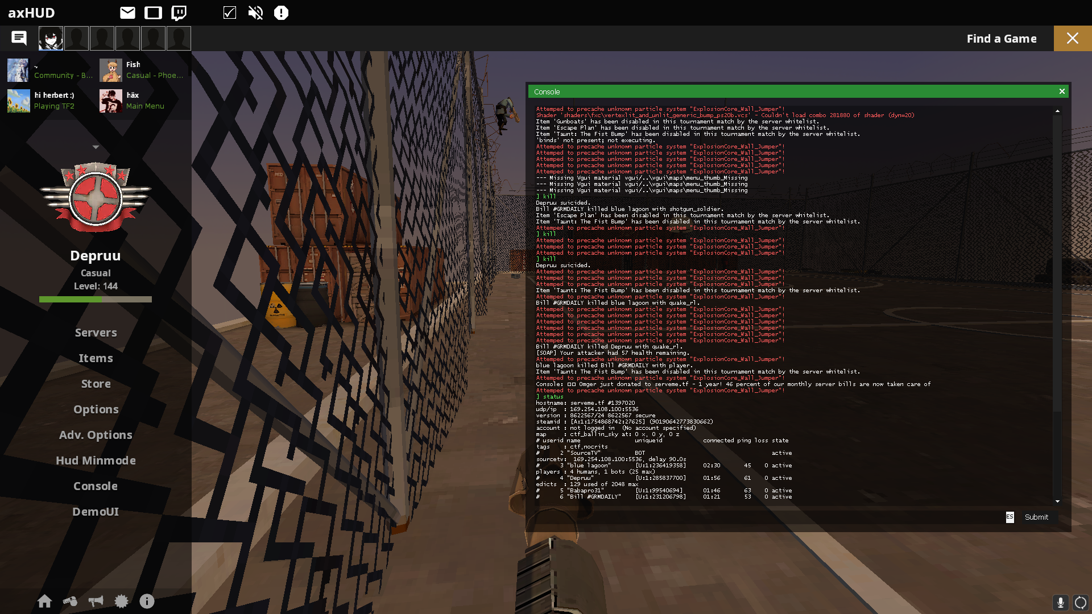Click the Console title bar

pos(798,92)
